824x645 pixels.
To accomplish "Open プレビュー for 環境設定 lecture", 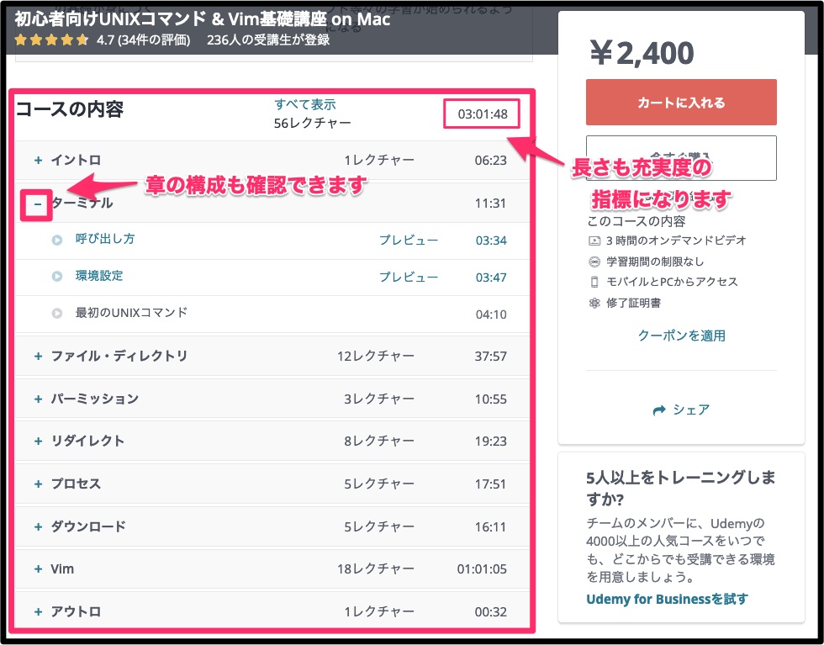I will pyautogui.click(x=408, y=277).
